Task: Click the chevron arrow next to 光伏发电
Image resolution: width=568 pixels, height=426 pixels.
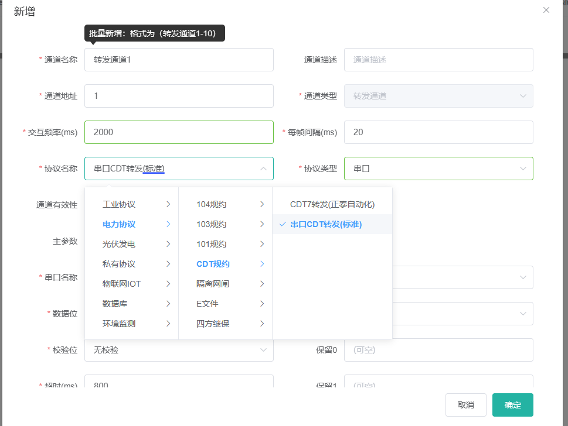Action: coord(168,244)
